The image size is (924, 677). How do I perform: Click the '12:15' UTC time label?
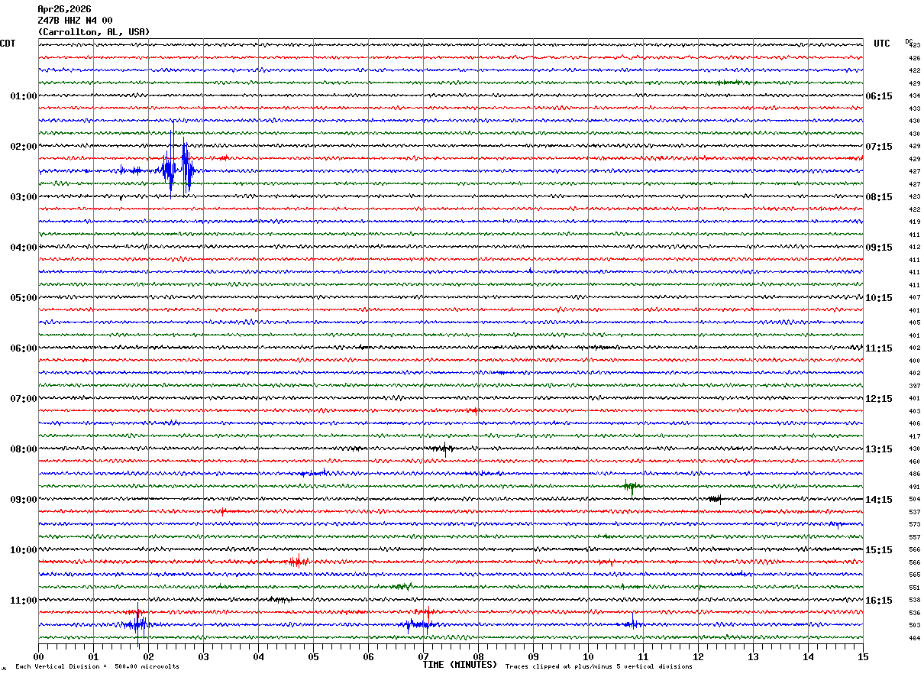coord(879,399)
